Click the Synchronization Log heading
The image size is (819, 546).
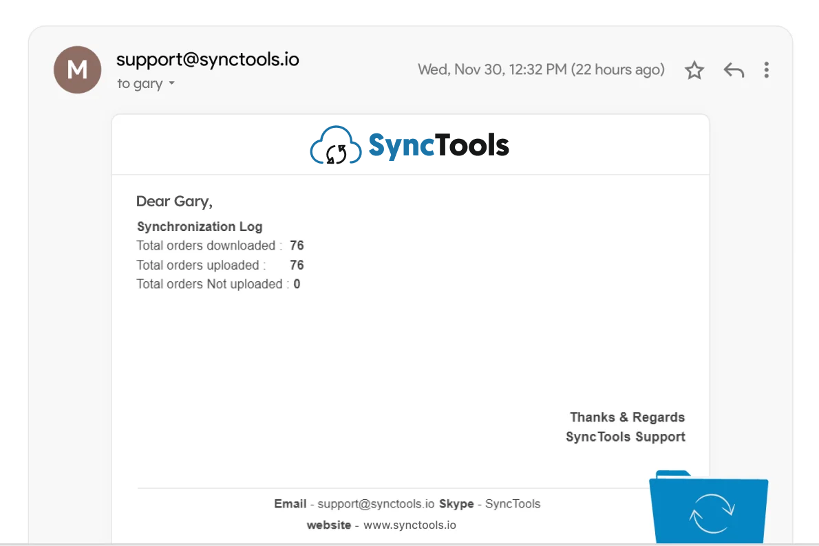tap(200, 227)
